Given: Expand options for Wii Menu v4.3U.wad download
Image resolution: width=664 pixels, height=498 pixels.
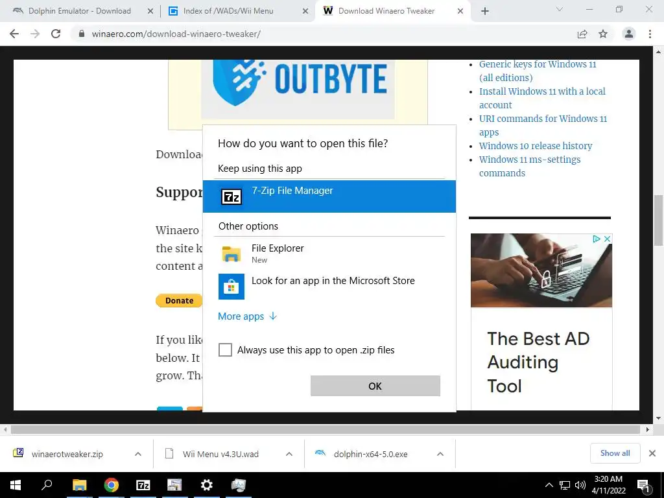Looking at the screenshot, I should (x=289, y=454).
